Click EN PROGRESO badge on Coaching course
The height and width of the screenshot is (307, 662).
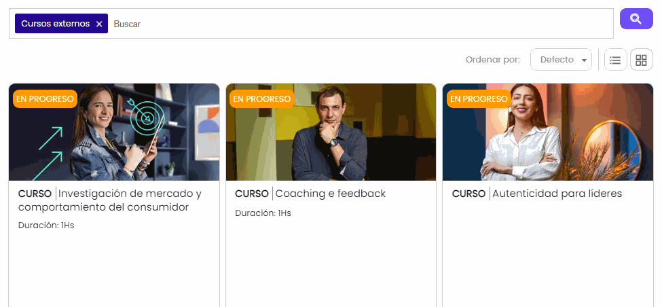tap(262, 98)
